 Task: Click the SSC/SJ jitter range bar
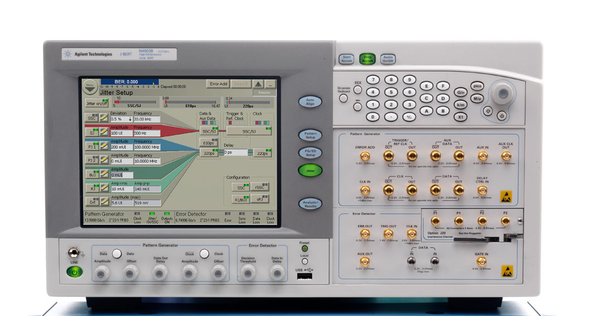(135, 102)
